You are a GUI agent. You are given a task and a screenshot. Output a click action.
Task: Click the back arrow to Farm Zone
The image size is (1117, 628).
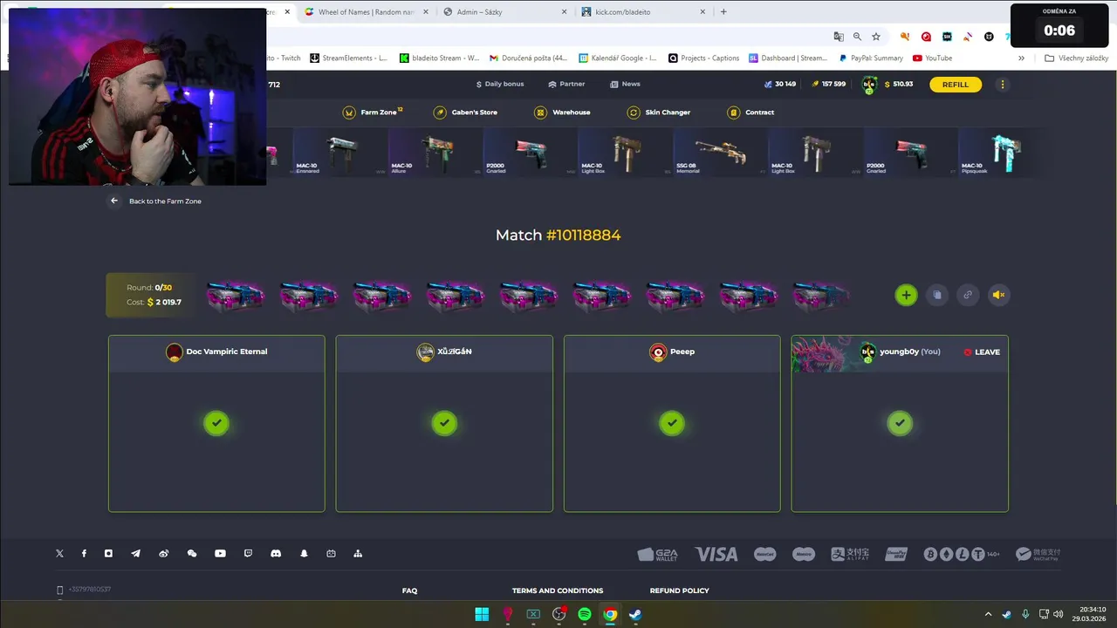114,201
